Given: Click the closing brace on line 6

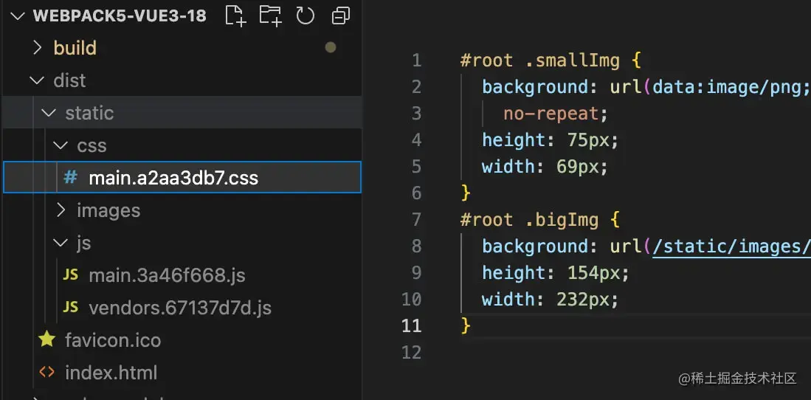Looking at the screenshot, I should tap(466, 193).
